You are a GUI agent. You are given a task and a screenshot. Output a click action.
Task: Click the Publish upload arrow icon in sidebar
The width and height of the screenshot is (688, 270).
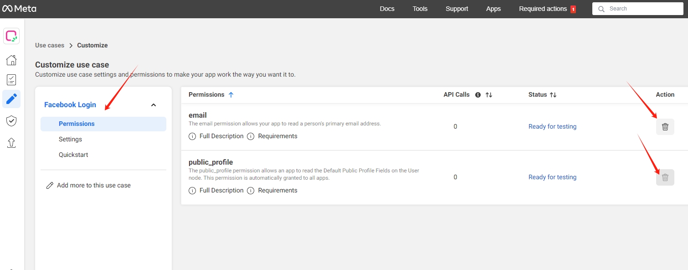point(11,143)
